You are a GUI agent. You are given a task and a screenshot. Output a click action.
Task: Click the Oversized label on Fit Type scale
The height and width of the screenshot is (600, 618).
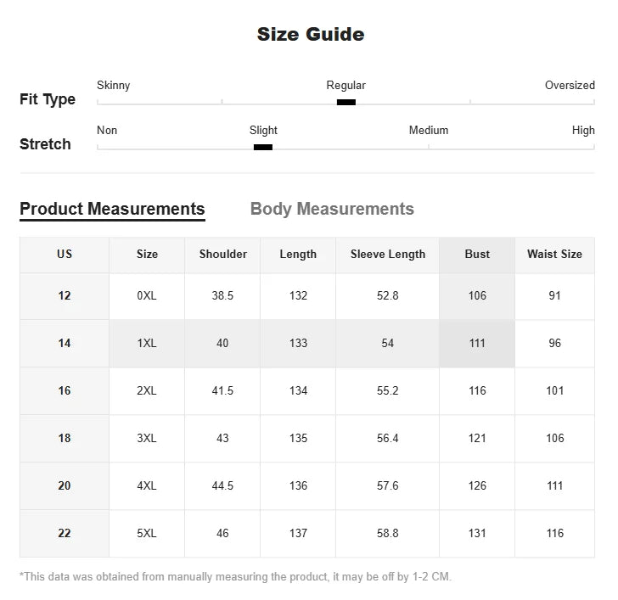pos(570,85)
